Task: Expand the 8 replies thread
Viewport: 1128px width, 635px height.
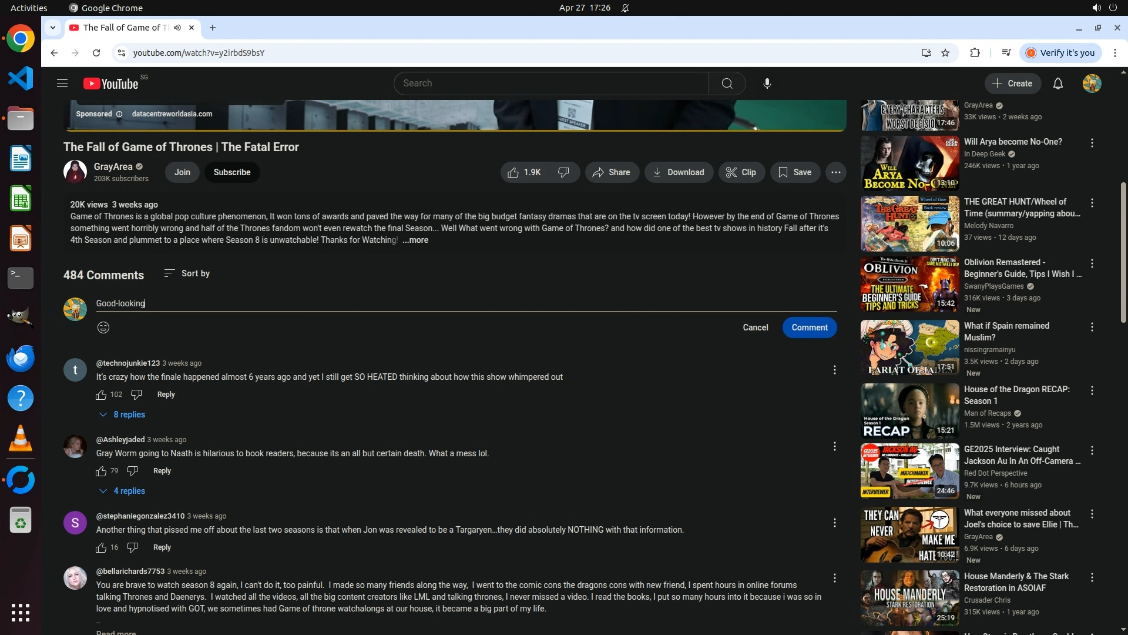Action: [x=122, y=415]
